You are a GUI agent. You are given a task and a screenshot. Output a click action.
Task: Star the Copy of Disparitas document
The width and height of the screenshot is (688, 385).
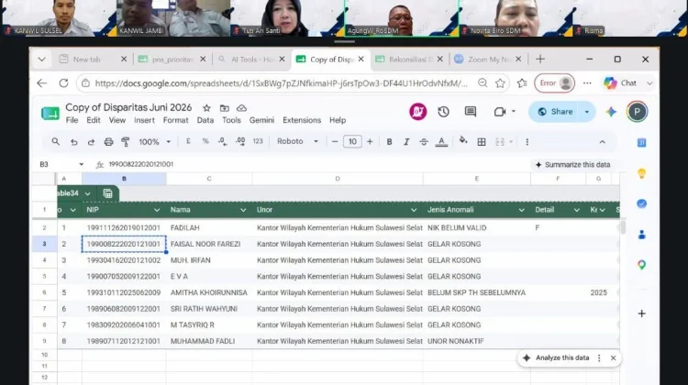206,108
